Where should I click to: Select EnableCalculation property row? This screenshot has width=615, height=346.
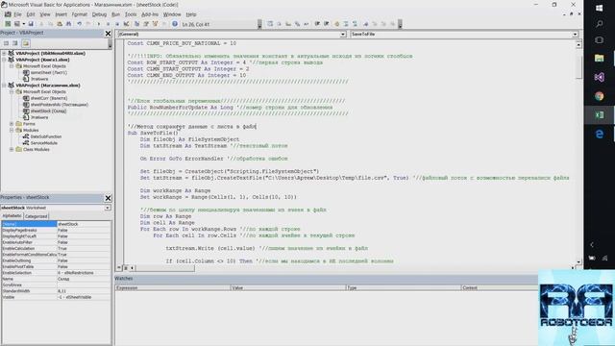(x=56, y=248)
